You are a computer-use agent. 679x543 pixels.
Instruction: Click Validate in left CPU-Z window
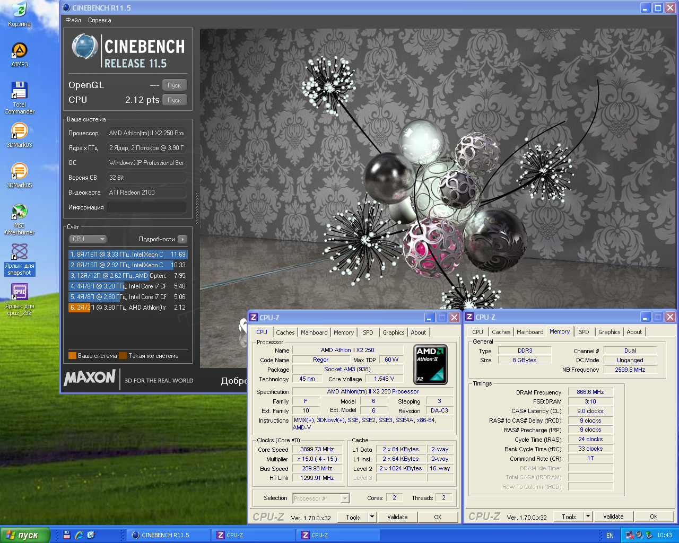coord(398,517)
